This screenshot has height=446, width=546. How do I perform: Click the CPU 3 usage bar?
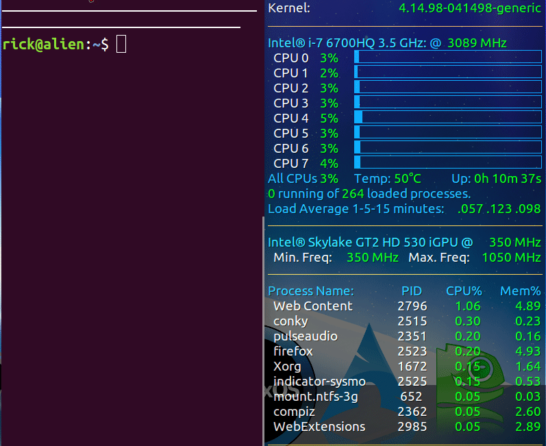pyautogui.click(x=448, y=101)
